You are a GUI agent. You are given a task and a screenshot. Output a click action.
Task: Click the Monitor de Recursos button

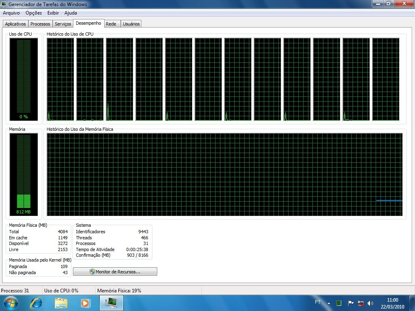115,272
